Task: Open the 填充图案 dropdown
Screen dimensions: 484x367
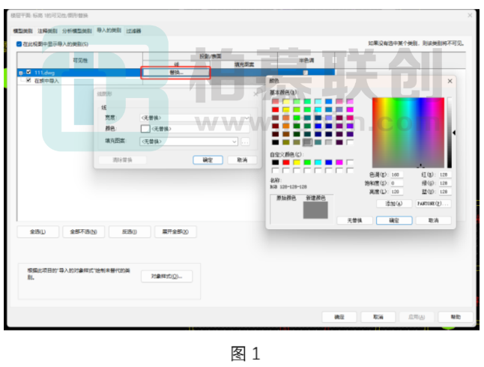Action: pos(189,142)
